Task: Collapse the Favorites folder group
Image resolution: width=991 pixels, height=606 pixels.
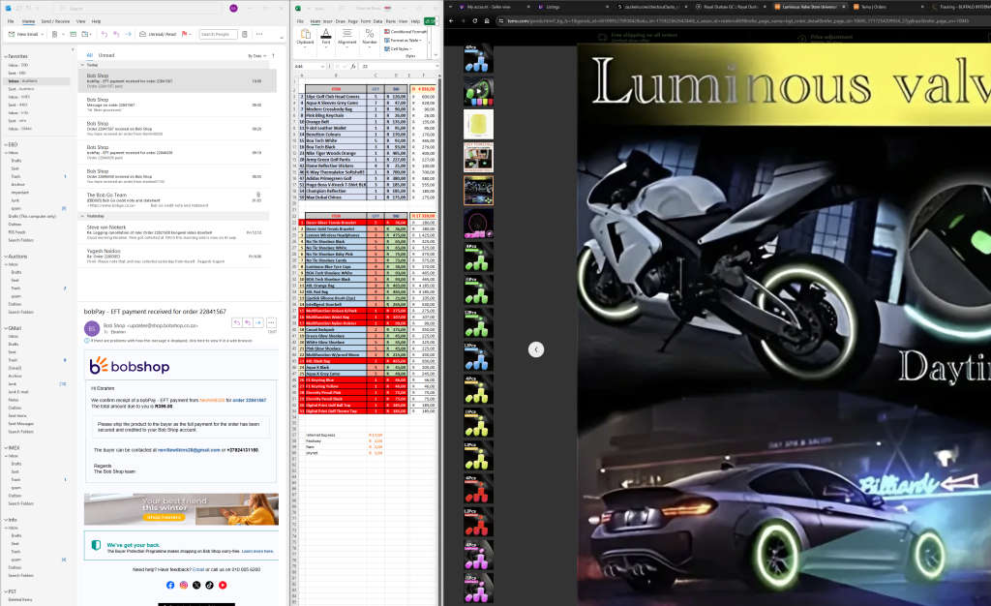Action: [x=4, y=57]
